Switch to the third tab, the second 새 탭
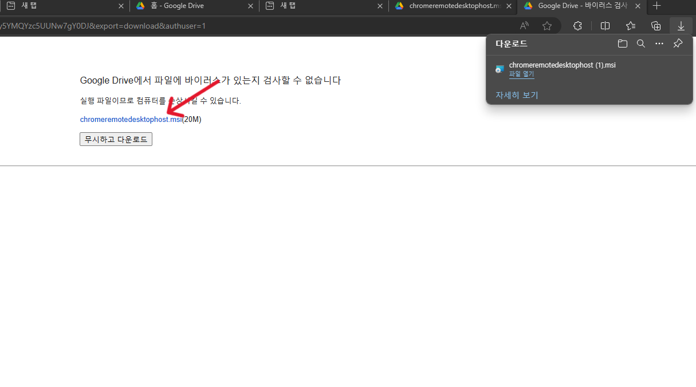Screen dimensions: 696x387 324,6
